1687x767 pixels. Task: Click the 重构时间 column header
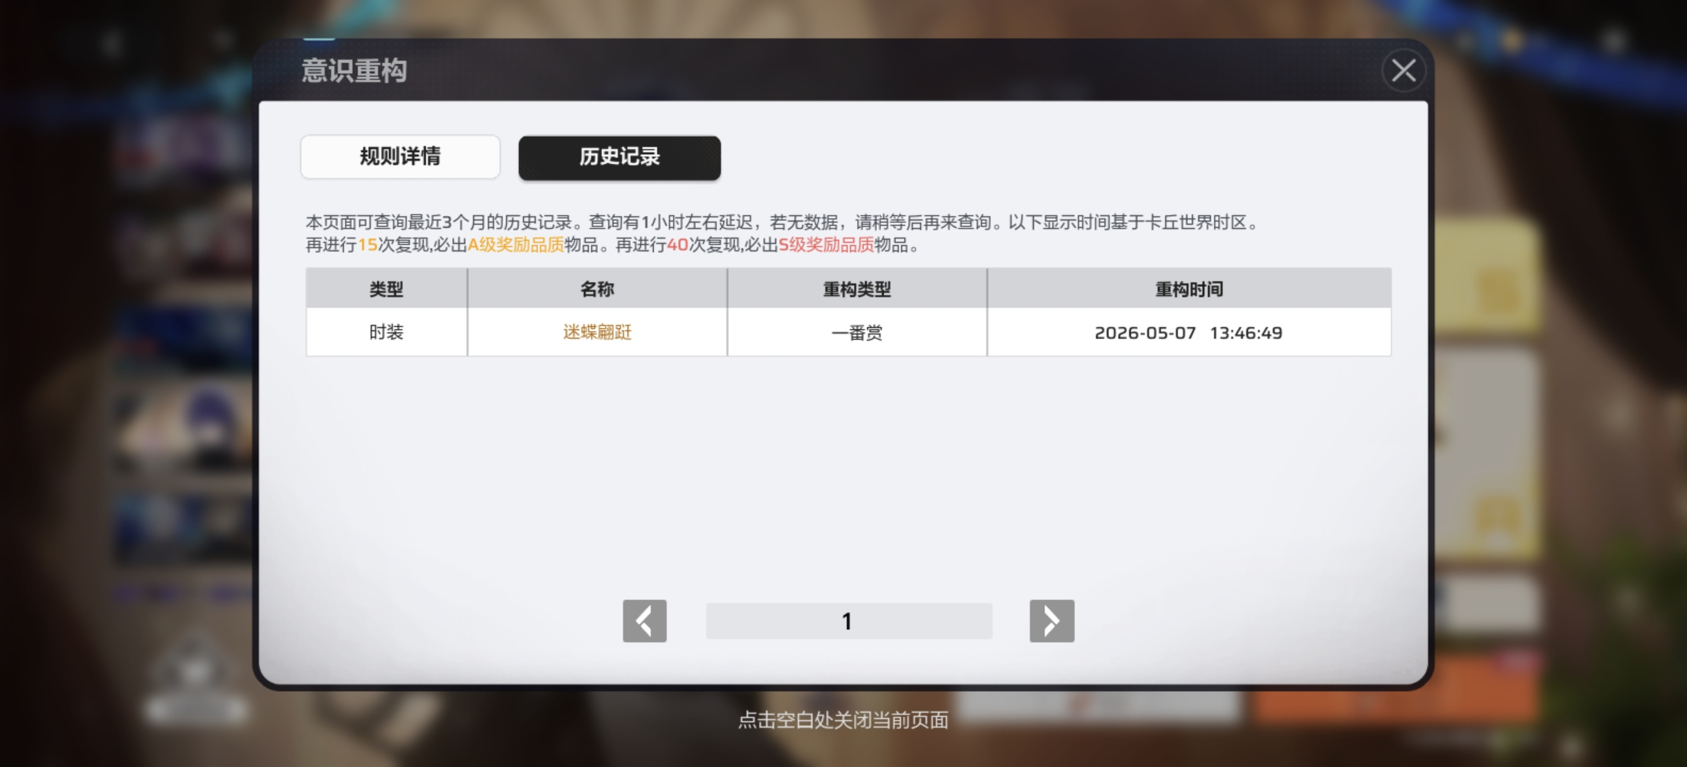click(x=1189, y=289)
